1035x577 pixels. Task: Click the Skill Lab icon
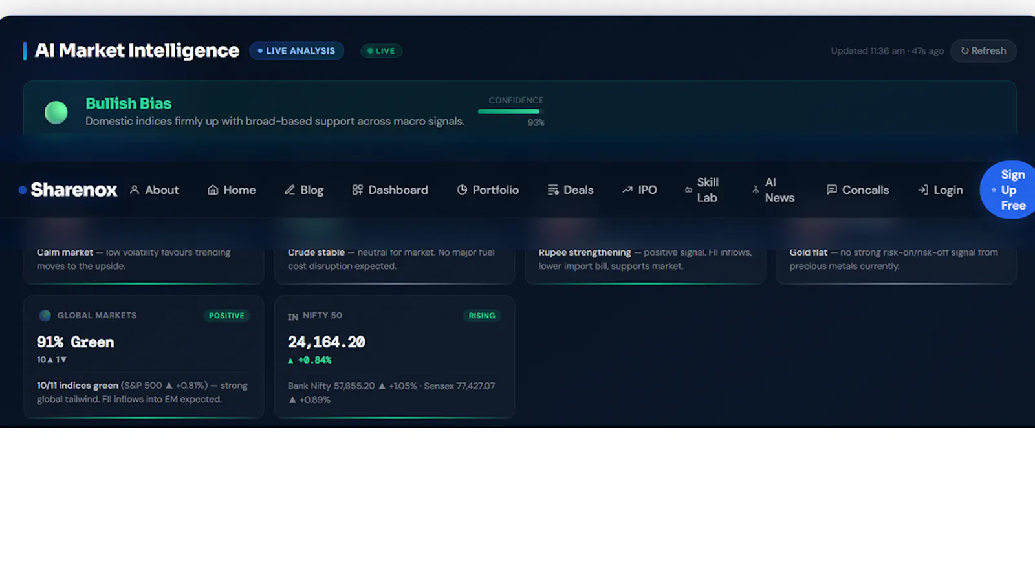[x=688, y=190]
